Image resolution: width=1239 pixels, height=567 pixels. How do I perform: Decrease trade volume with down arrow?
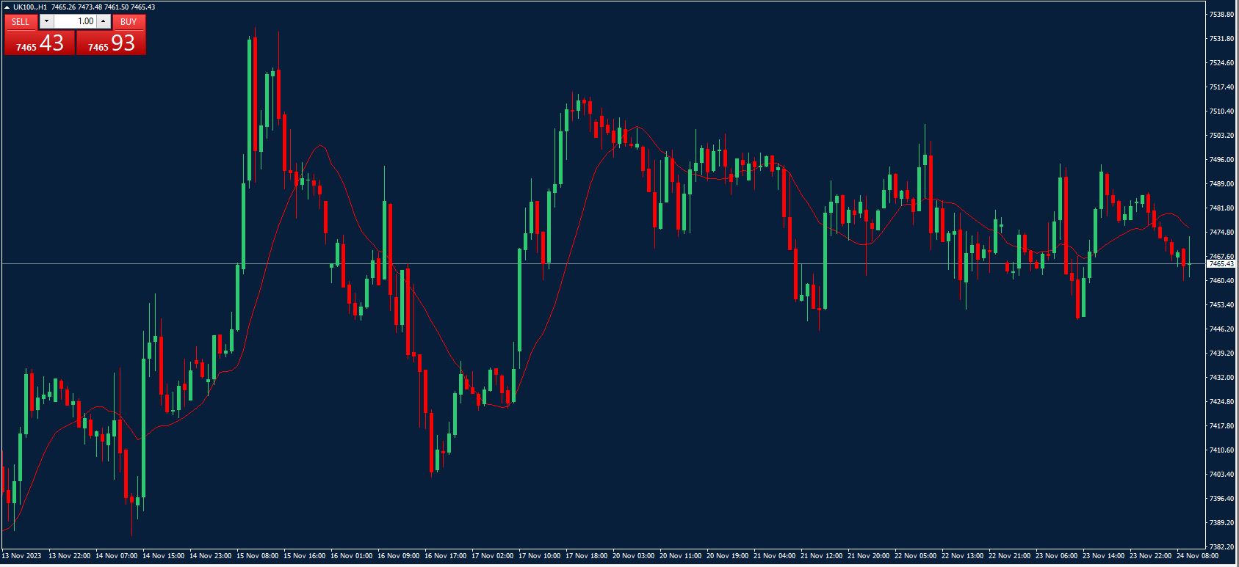47,22
